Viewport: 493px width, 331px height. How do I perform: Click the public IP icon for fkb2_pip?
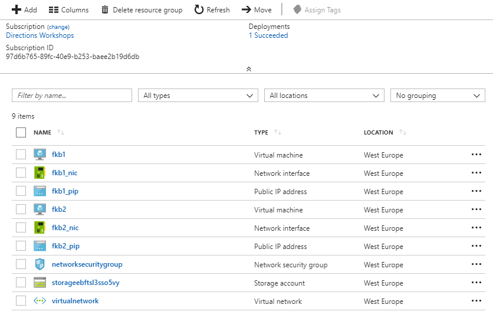(40, 246)
